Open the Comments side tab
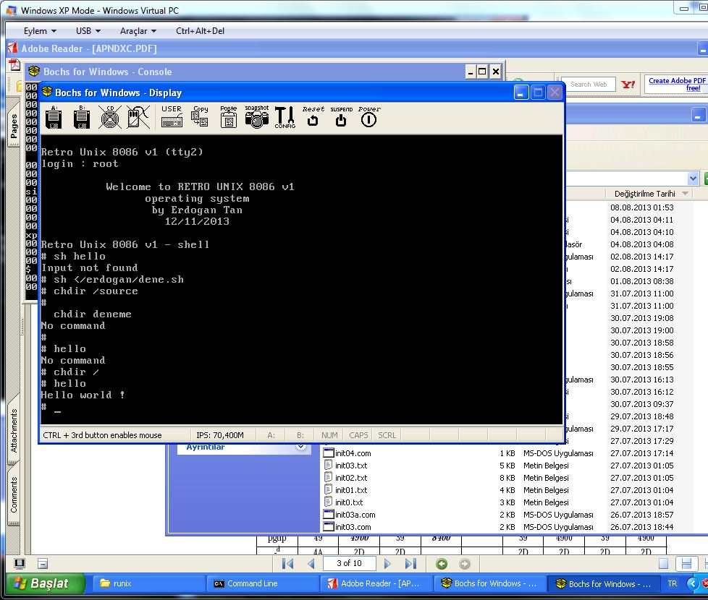 14,495
